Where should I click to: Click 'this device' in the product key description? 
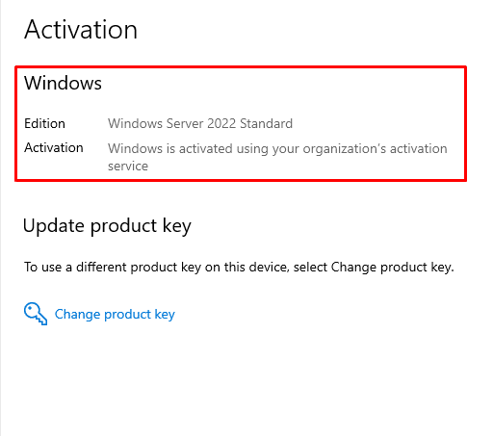click(255, 268)
